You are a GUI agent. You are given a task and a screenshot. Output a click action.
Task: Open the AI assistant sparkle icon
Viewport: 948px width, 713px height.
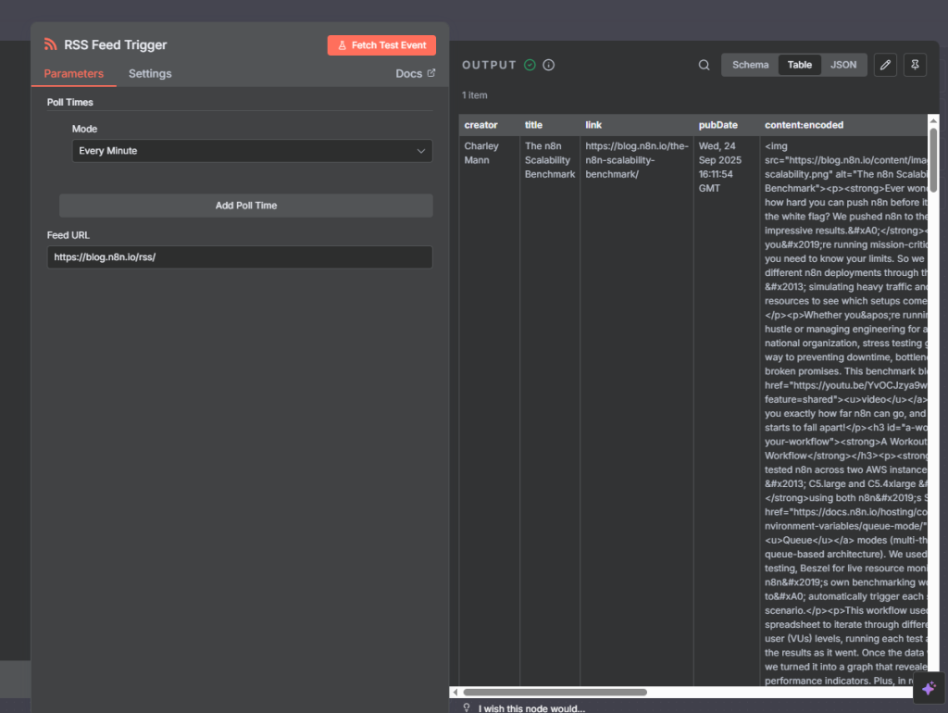pyautogui.click(x=929, y=688)
